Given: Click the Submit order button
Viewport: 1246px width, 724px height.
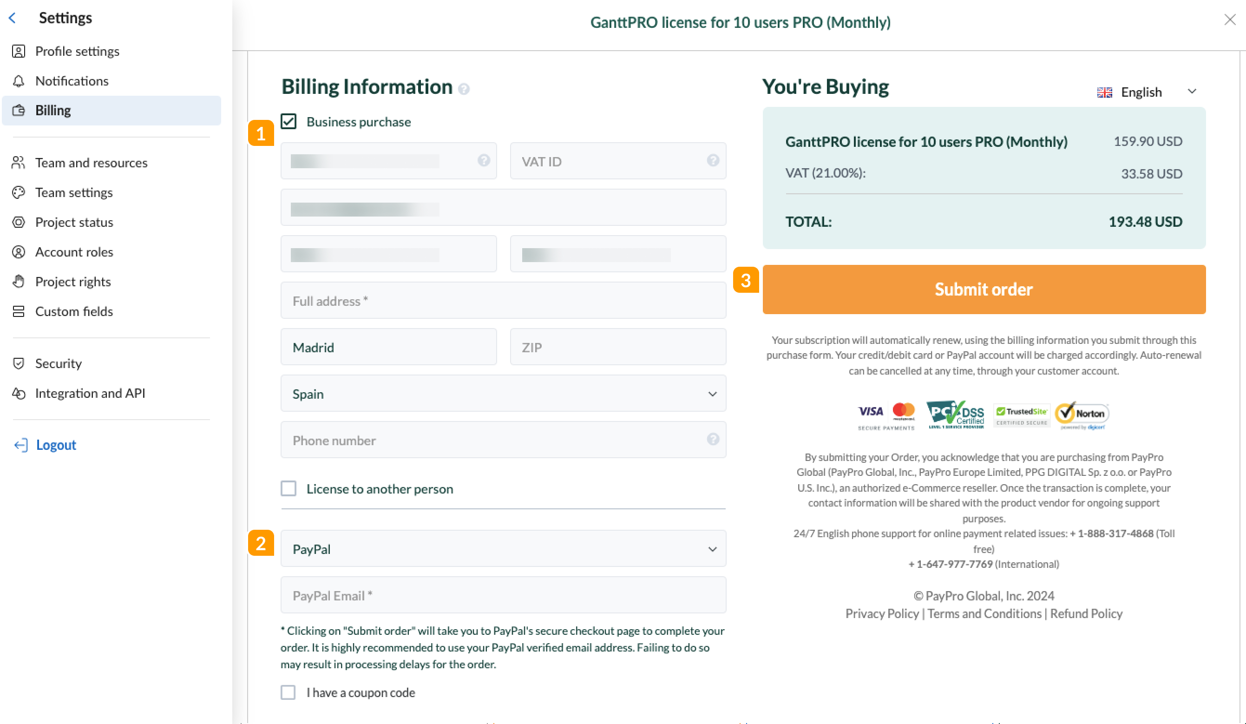Looking at the screenshot, I should [x=984, y=290].
